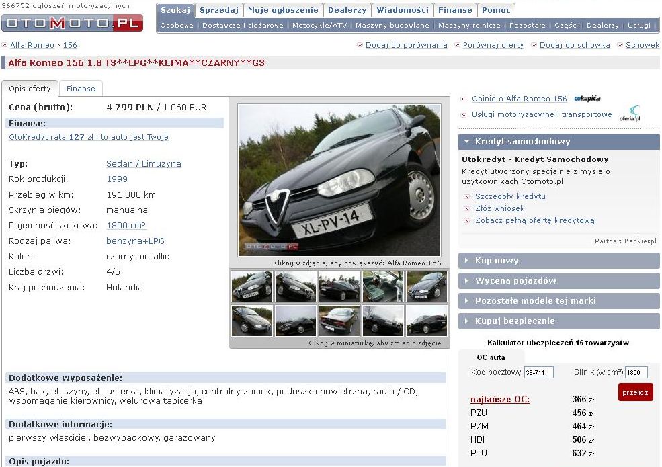Click the OTOMOTO.PL logo
The image size is (662, 467).
(72, 23)
